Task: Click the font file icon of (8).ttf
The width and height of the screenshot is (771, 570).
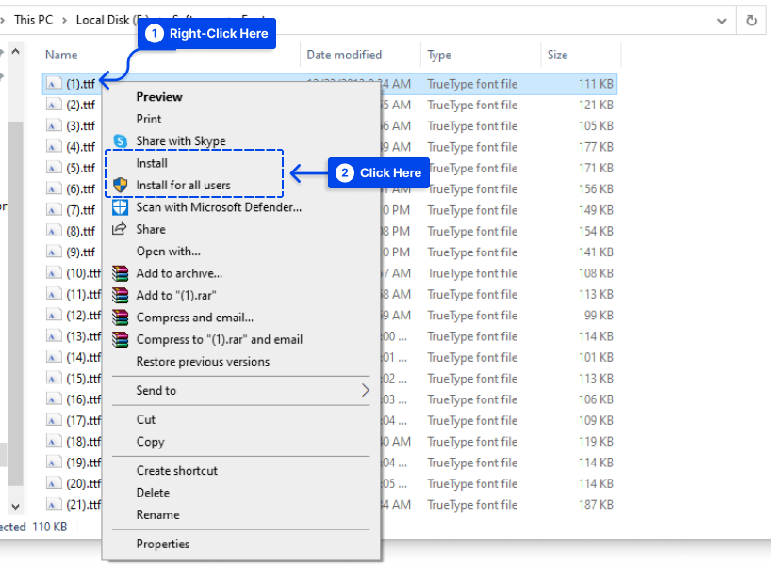Action: pos(54,231)
